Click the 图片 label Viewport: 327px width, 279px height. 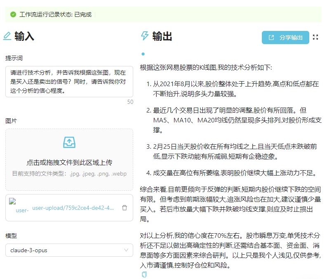(11, 121)
